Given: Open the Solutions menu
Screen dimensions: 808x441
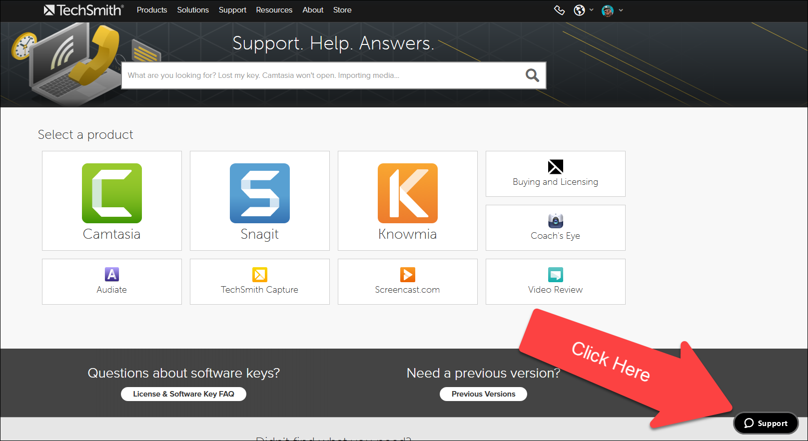Looking at the screenshot, I should 193,10.
